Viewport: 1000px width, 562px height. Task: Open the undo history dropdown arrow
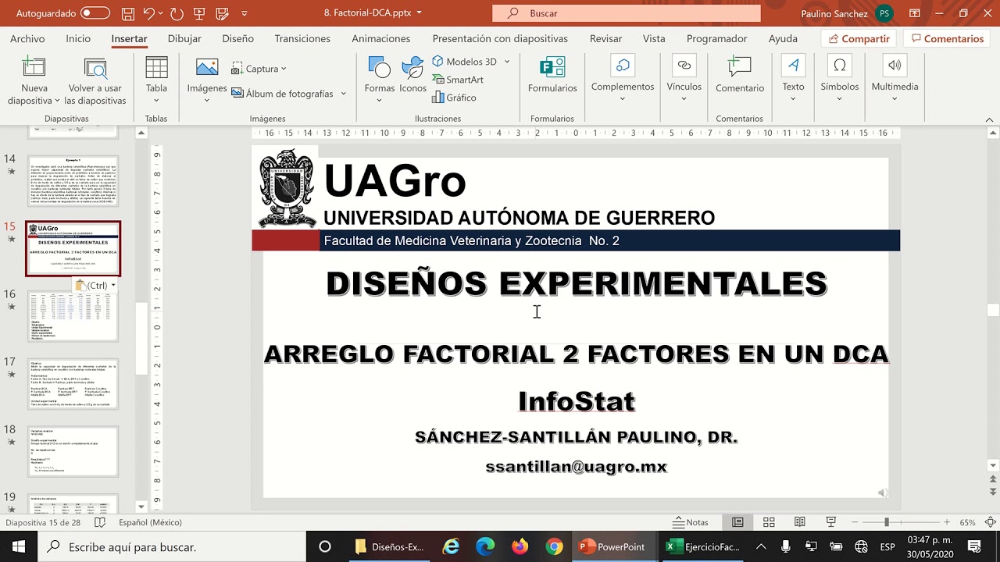point(161,13)
